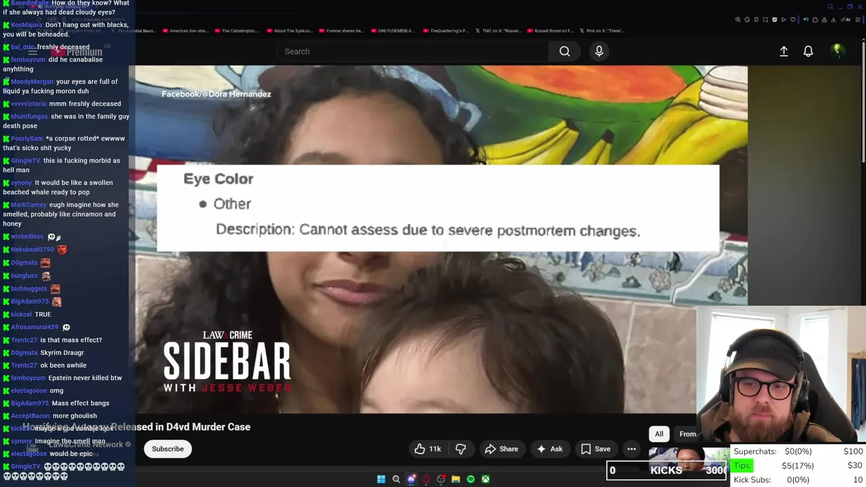Image resolution: width=866 pixels, height=487 pixels.
Task: Click the heart bookmark icon in address bar
Action: (x=793, y=20)
